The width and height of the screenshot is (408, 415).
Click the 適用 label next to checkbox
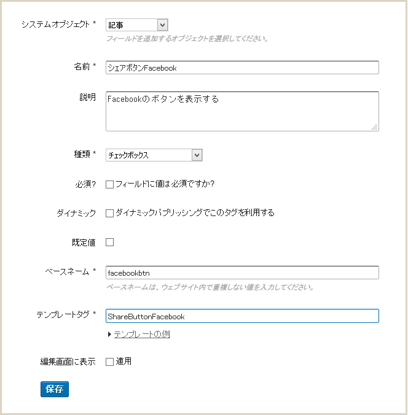tap(124, 361)
